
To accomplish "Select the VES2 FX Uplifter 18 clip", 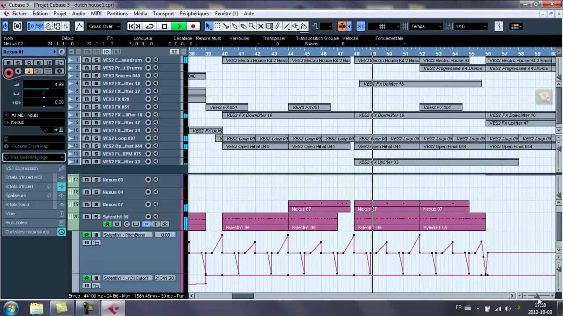I will (x=420, y=84).
